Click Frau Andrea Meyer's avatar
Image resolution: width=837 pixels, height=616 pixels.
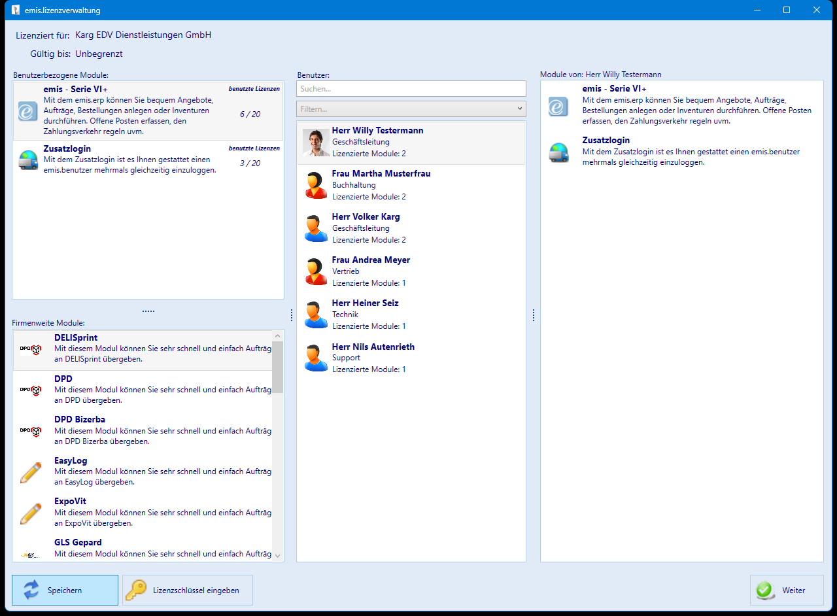pyautogui.click(x=316, y=272)
